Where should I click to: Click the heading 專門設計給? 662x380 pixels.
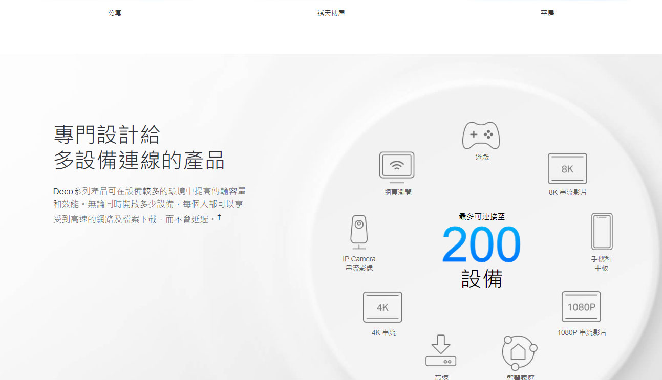tap(106, 135)
